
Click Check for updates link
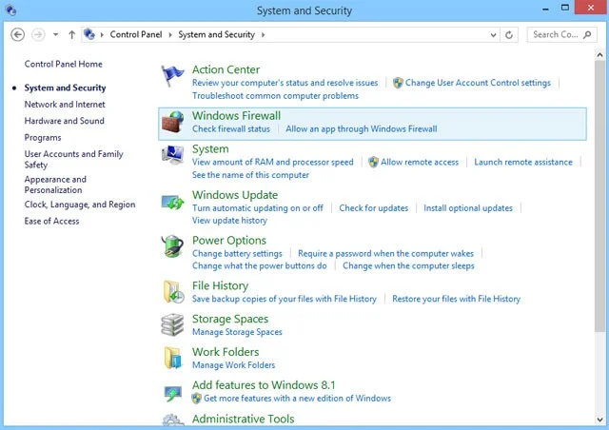coord(374,208)
